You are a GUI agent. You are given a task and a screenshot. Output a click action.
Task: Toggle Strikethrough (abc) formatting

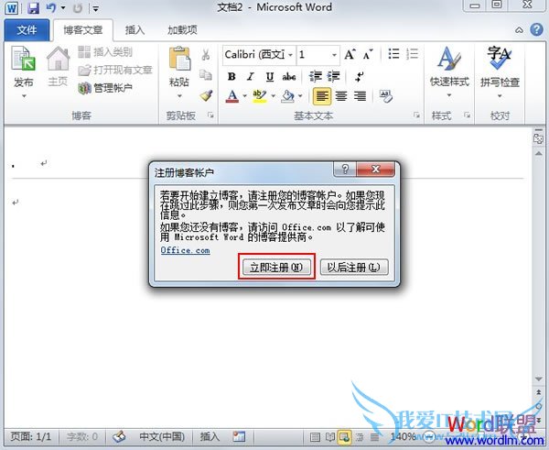[289, 76]
